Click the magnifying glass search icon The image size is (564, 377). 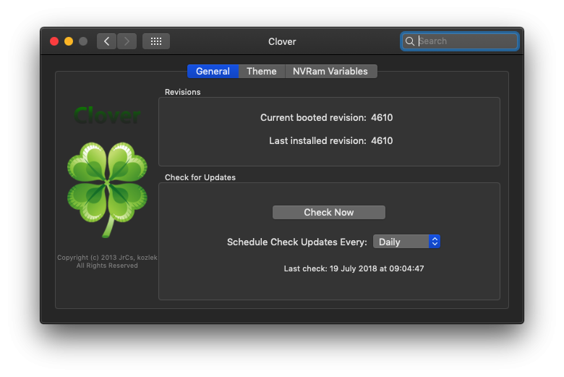(x=410, y=41)
